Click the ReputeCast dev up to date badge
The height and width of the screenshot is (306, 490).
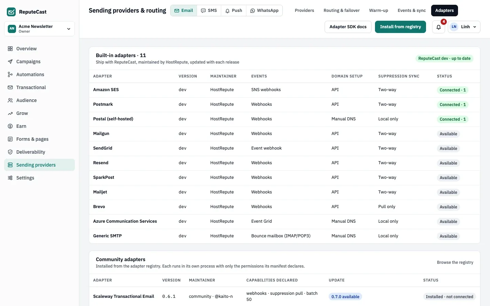tap(444, 58)
